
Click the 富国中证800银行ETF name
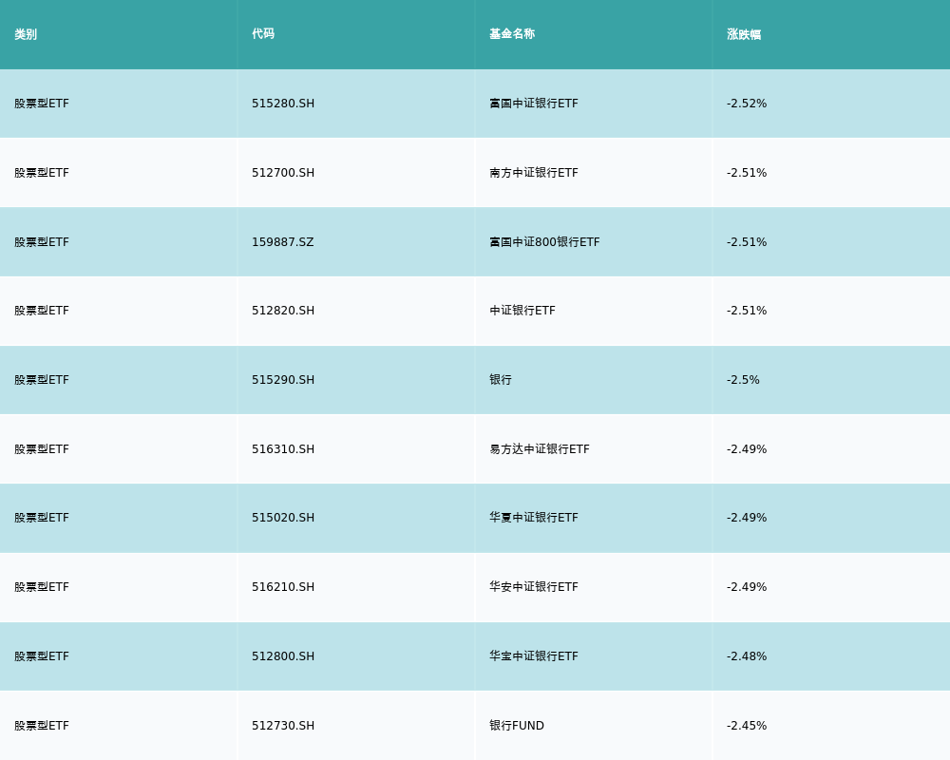[x=544, y=242]
